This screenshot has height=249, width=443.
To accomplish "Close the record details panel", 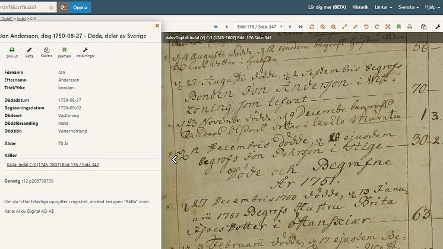I will click(157, 26).
